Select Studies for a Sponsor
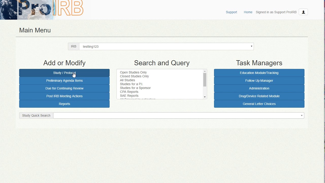The image size is (325, 183). coord(135,88)
